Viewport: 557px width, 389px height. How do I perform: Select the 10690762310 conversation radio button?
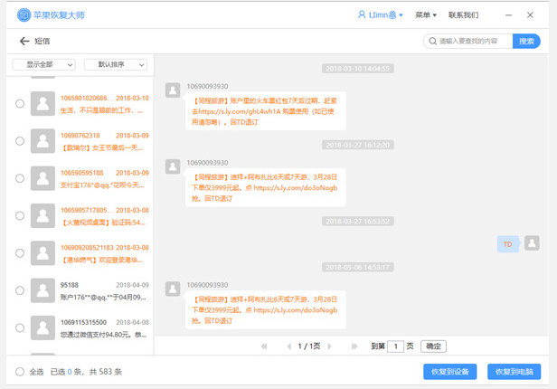(20, 141)
